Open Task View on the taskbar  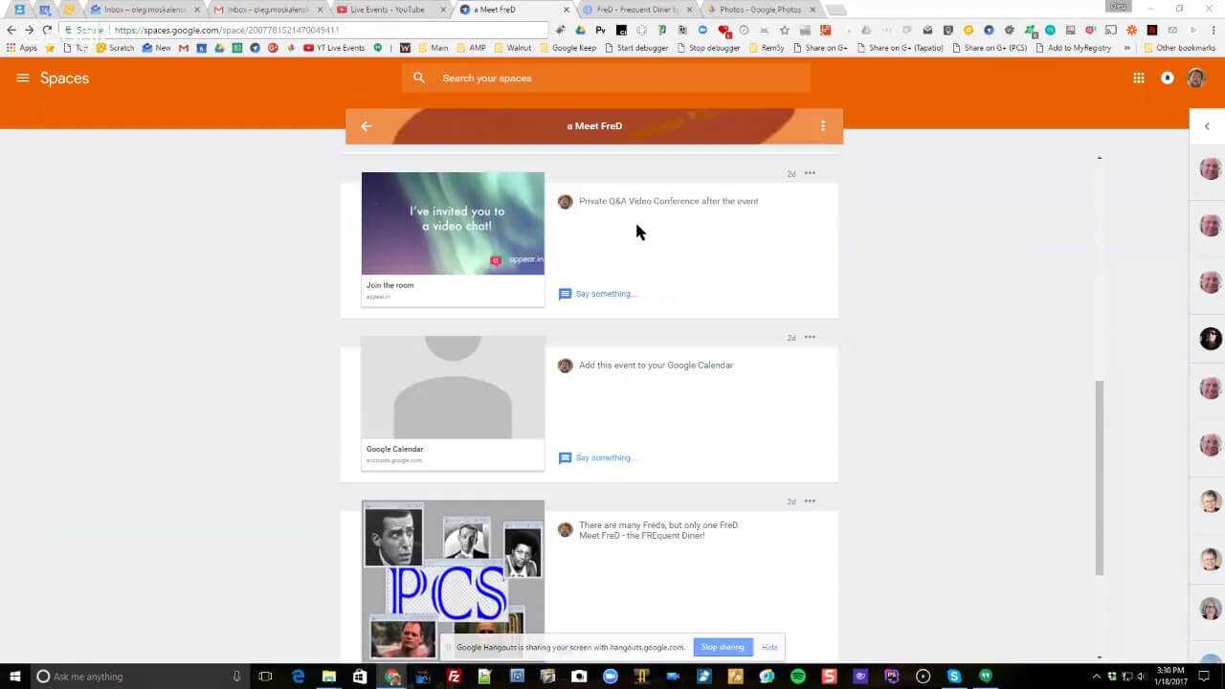point(266,677)
